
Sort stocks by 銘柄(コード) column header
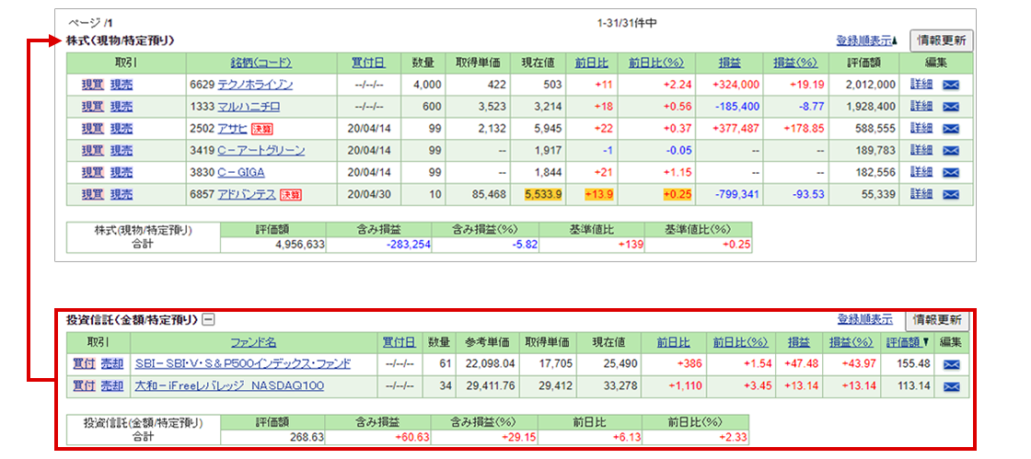261,63
